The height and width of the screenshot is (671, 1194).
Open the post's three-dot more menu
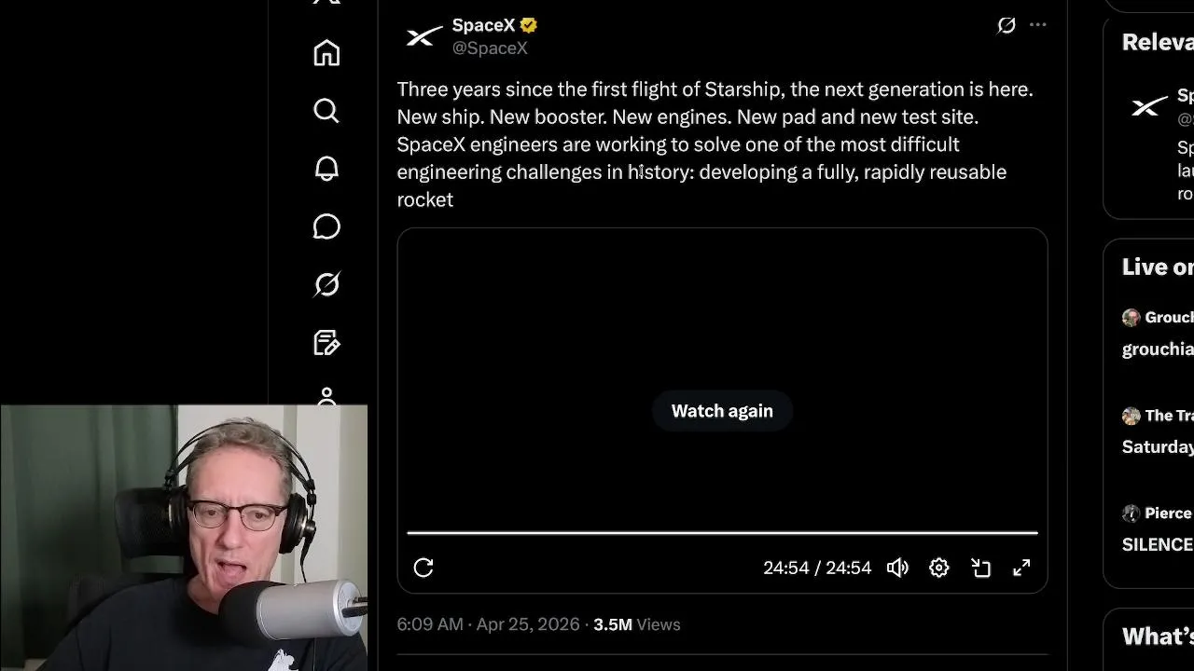[x=1038, y=25]
